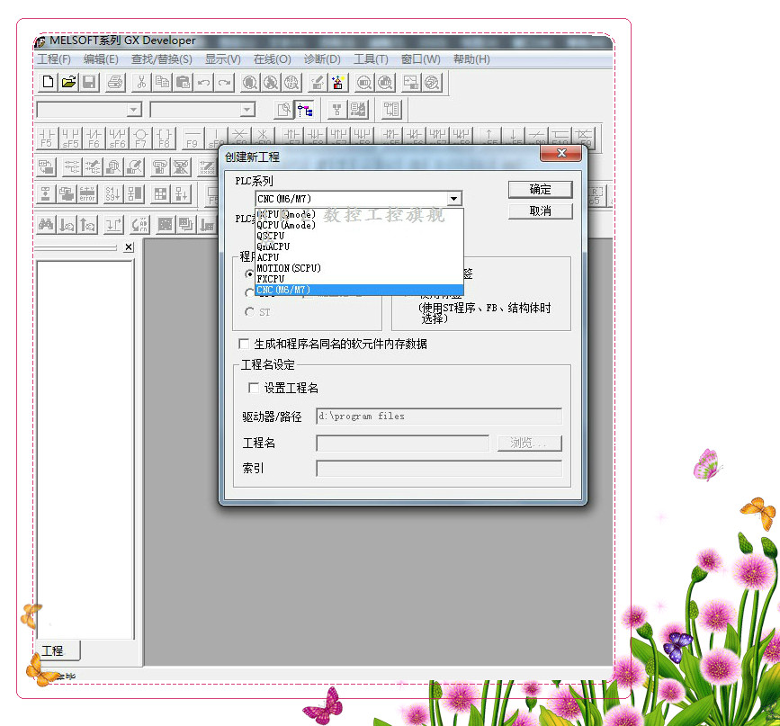Click the 驱动器/路径 path field
This screenshot has height=726, width=780.
[x=439, y=416]
